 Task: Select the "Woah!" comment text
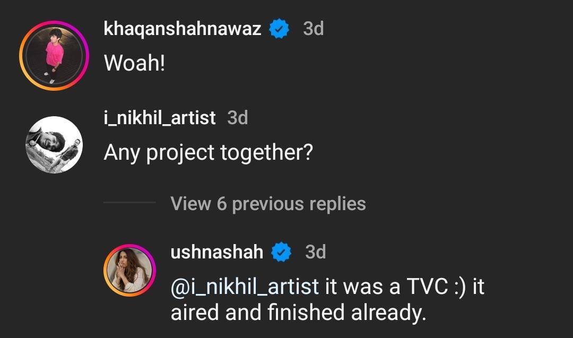(135, 64)
